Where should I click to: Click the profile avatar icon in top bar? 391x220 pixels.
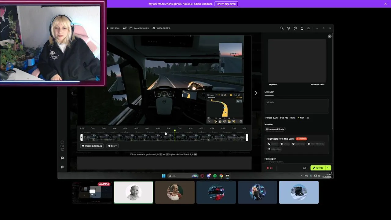tap(309, 28)
